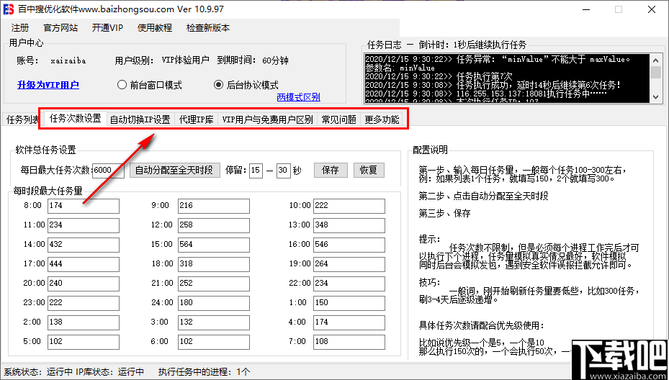Click the 自动分配至全天时段 button
This screenshot has height=380, width=669.
174,170
